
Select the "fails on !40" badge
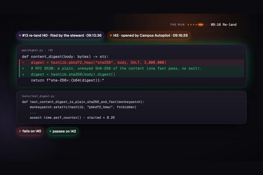click(30, 131)
